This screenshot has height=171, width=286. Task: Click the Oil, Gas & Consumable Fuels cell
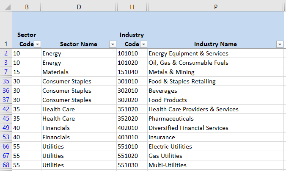coord(216,63)
